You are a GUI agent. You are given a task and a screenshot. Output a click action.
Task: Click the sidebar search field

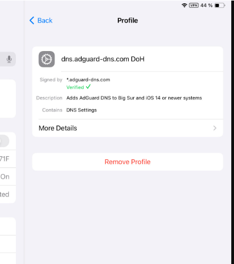coord(8,59)
